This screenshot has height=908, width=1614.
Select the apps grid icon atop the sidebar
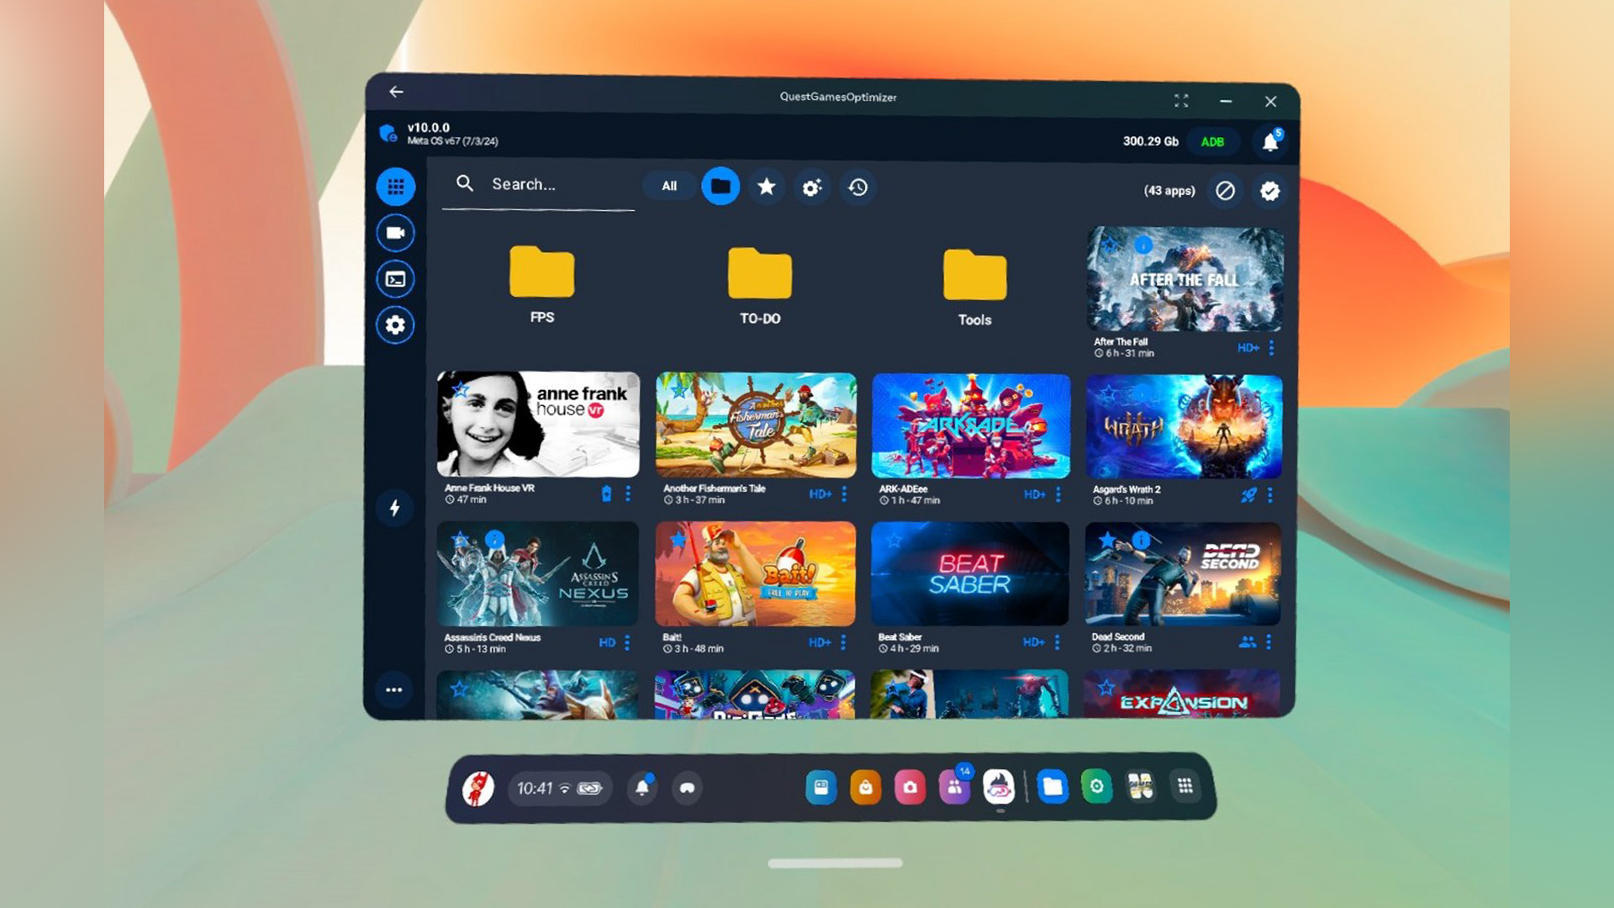click(395, 187)
